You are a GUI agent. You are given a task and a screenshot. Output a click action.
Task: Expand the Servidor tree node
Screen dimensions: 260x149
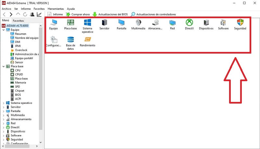pyautogui.click(x=4, y=107)
